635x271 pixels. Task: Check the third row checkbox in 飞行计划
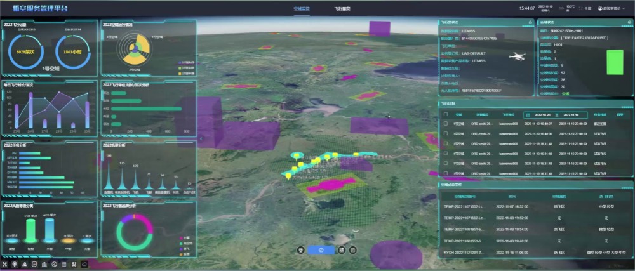[445, 143]
